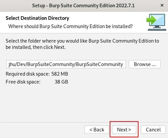
Task: Select the "Select Destination Directory" heading
Action: (x=37, y=18)
